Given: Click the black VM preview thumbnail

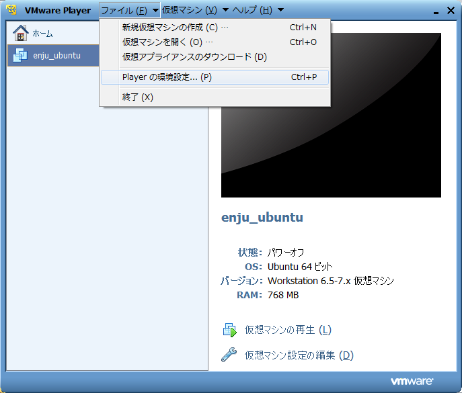Looking at the screenshot, I should [331, 115].
